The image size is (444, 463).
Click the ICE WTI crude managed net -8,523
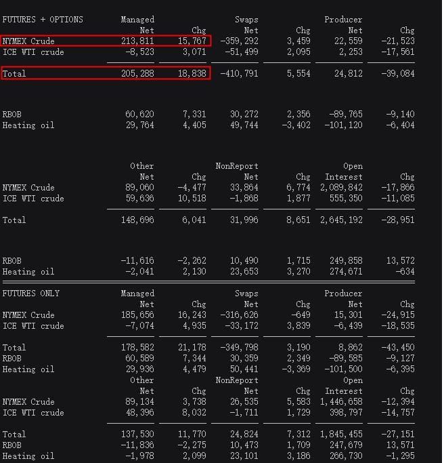click(141, 52)
